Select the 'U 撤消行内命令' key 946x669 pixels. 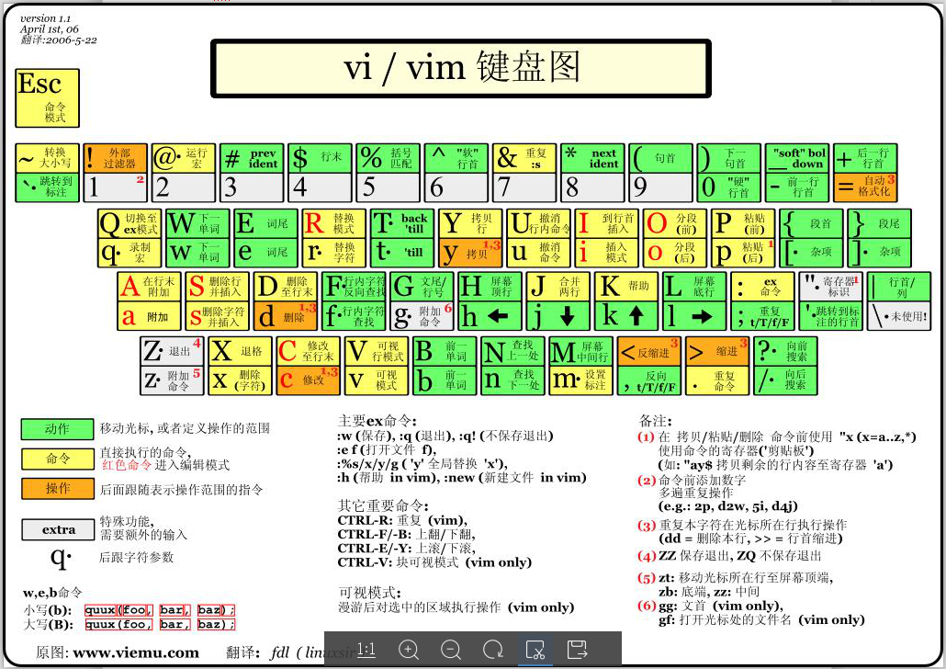coord(538,223)
